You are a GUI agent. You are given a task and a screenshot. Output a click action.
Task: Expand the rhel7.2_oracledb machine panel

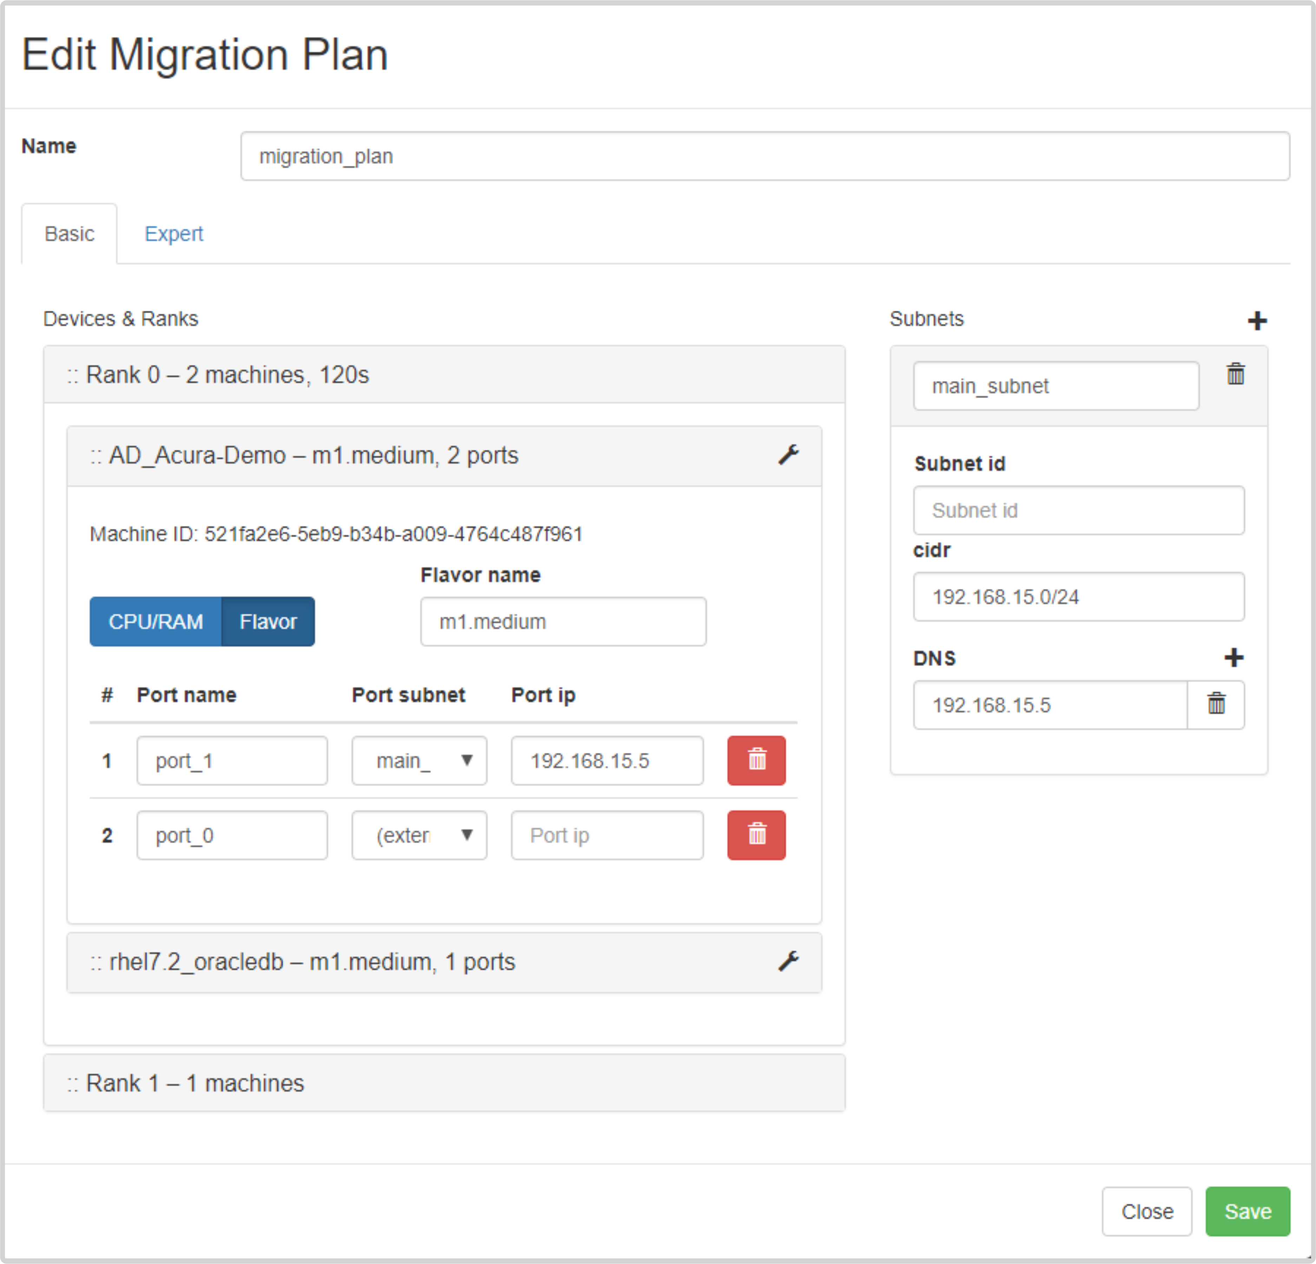tap(444, 962)
